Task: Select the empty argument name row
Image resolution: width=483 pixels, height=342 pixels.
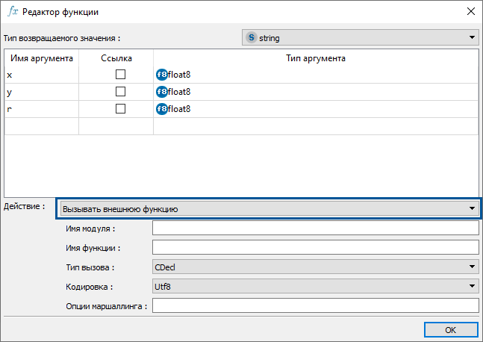Action: (x=41, y=126)
